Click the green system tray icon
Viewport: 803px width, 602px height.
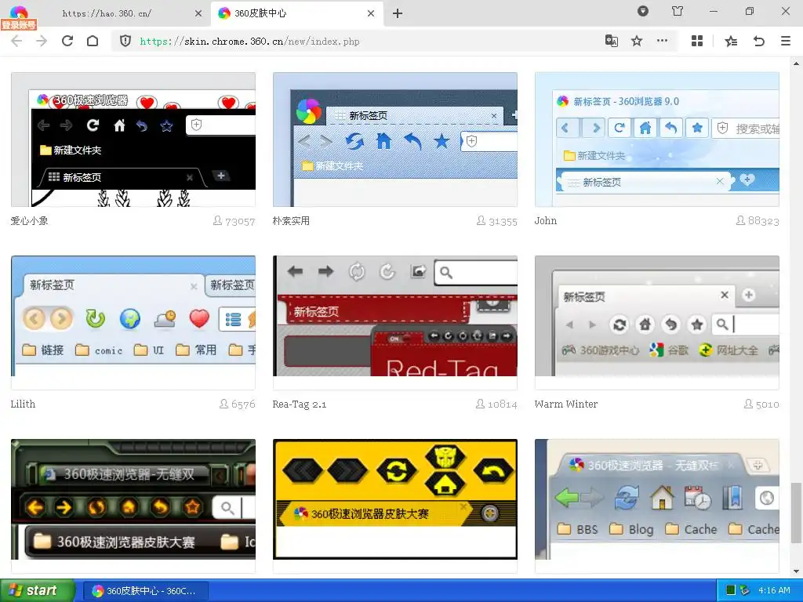tap(731, 590)
